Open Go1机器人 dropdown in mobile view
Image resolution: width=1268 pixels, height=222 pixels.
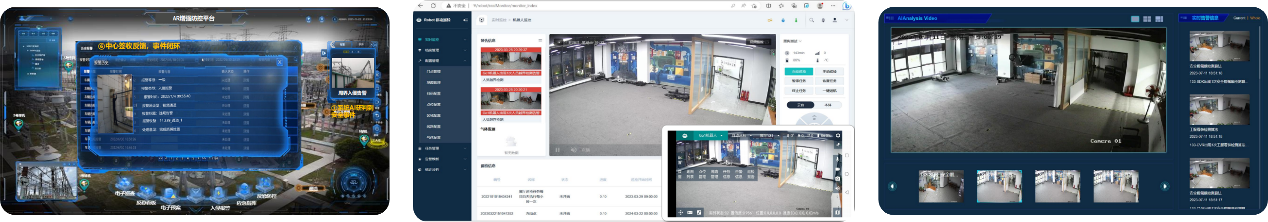[710, 135]
